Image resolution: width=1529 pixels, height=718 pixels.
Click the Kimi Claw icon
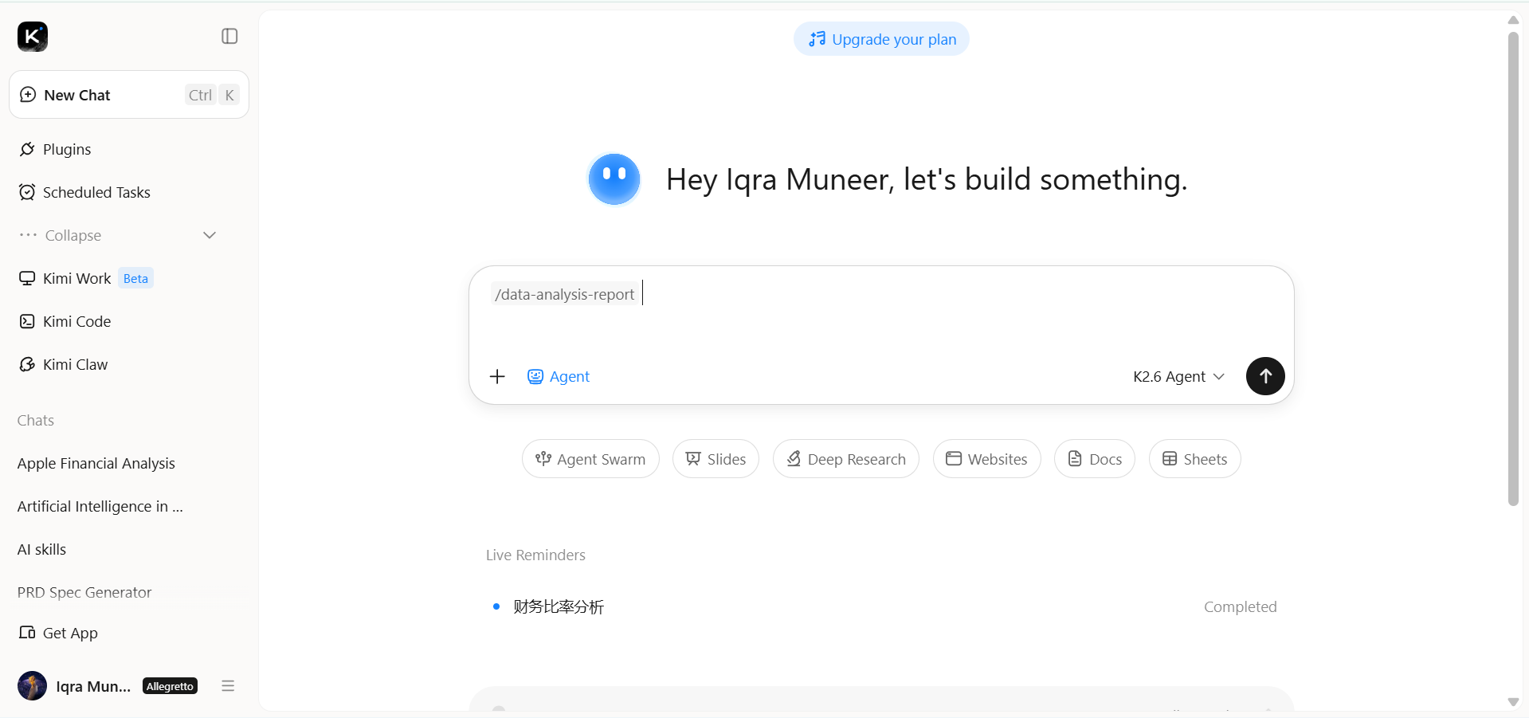click(x=27, y=365)
